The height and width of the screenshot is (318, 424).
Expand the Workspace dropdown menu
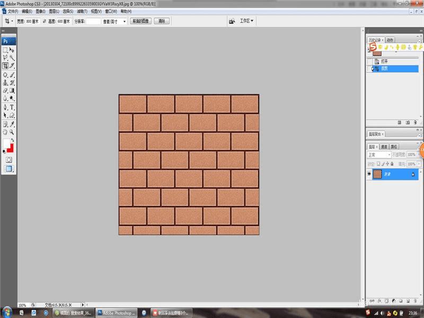pyautogui.click(x=246, y=21)
